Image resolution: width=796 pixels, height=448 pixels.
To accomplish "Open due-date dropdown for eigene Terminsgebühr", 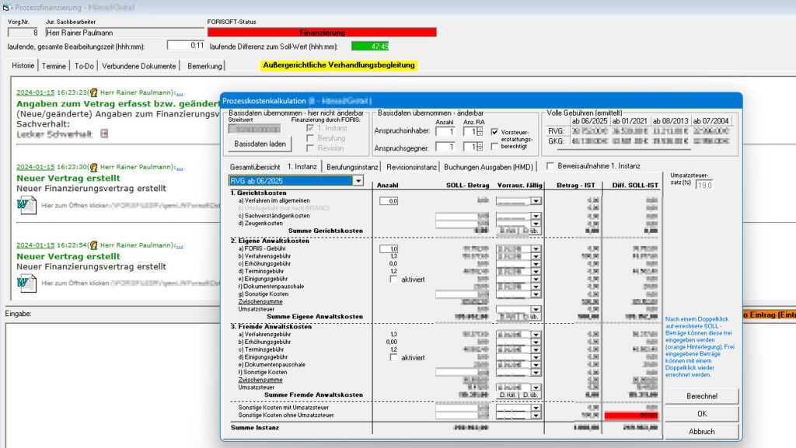I will pyautogui.click(x=536, y=272).
